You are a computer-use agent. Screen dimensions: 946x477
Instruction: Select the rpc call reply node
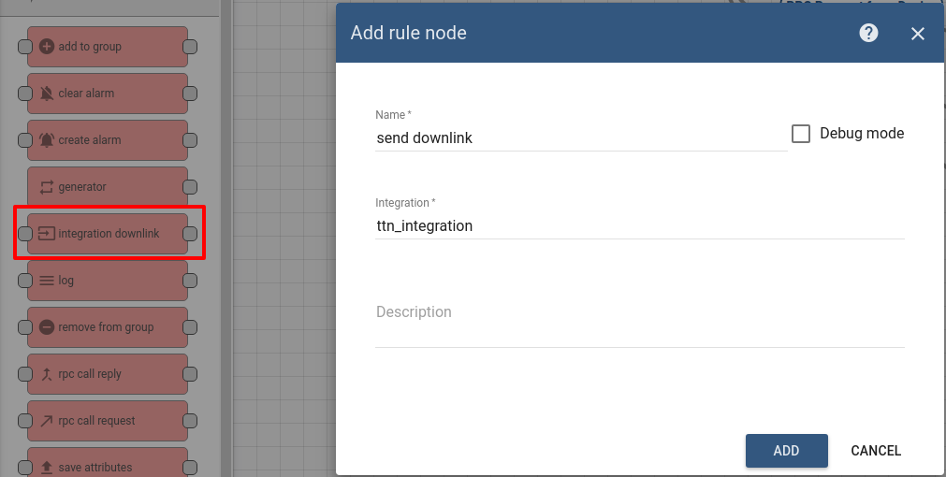click(x=108, y=374)
